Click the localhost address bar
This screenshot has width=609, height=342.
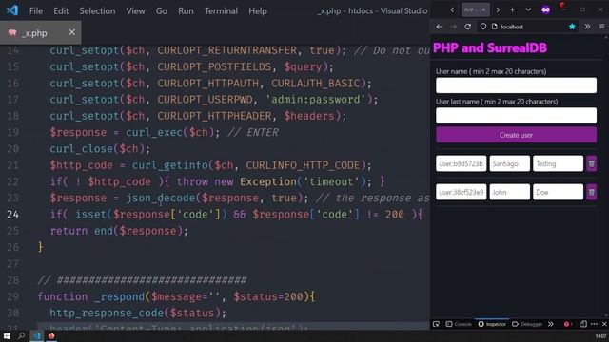tap(528, 27)
